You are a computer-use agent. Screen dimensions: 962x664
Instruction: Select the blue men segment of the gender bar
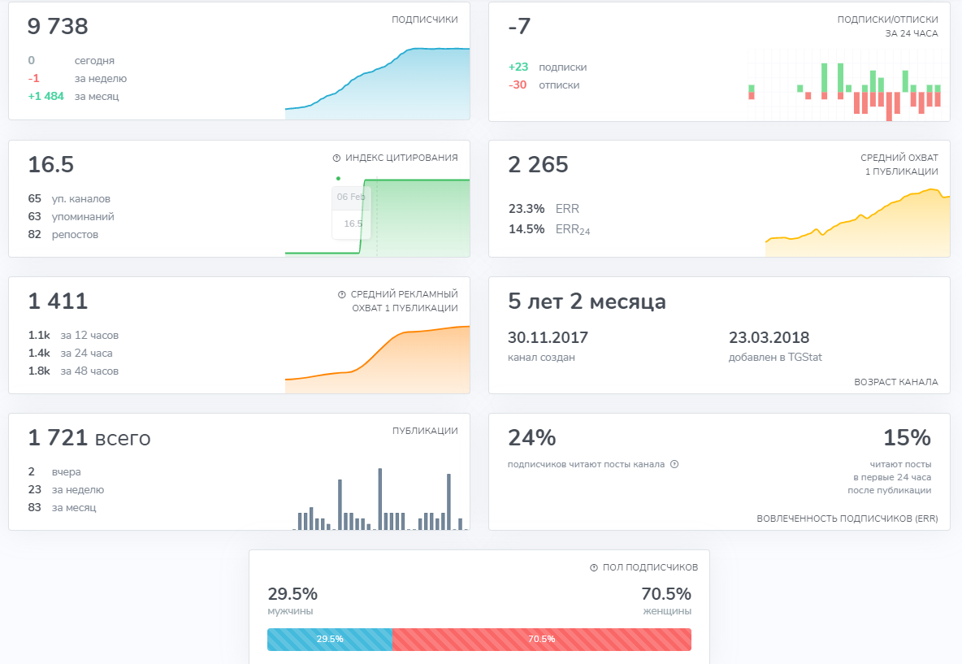tap(330, 640)
